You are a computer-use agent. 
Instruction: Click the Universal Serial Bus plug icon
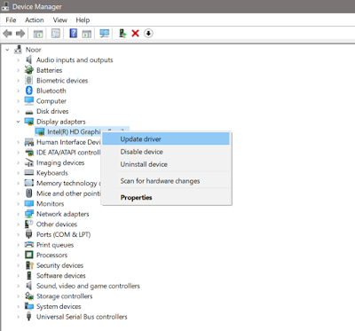29,316
